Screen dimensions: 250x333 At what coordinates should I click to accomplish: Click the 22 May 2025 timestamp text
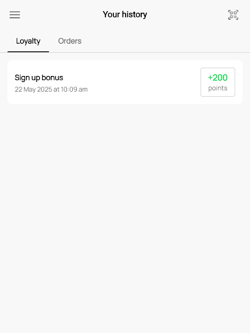pos(33,89)
